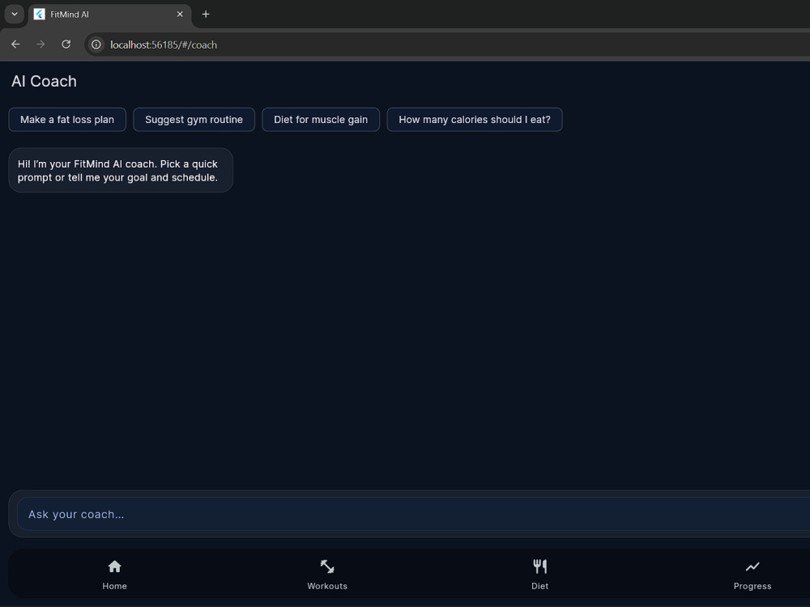This screenshot has height=607, width=810.
Task: Focus the 'Ask your coach...' input field
Action: click(x=413, y=514)
